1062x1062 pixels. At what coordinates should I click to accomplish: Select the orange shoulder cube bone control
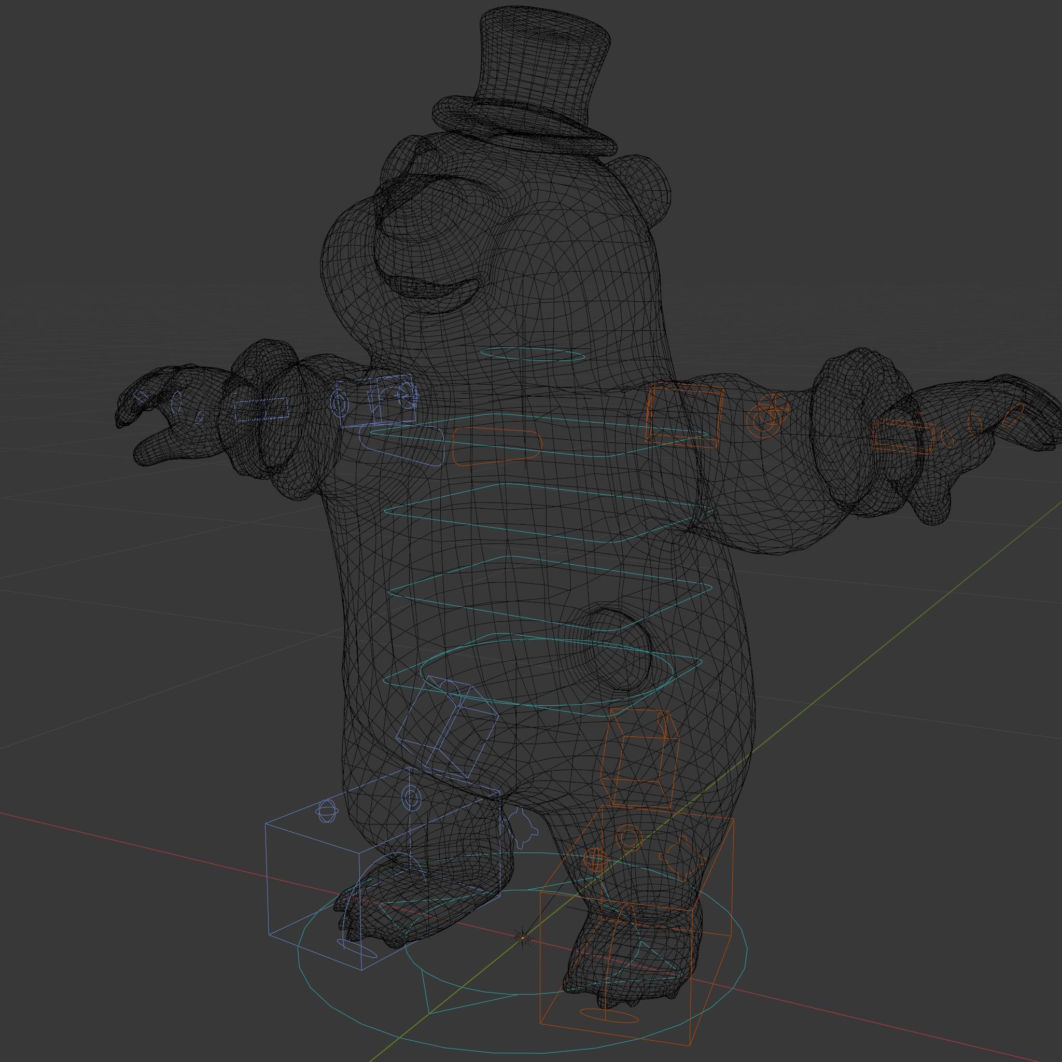pos(684,416)
